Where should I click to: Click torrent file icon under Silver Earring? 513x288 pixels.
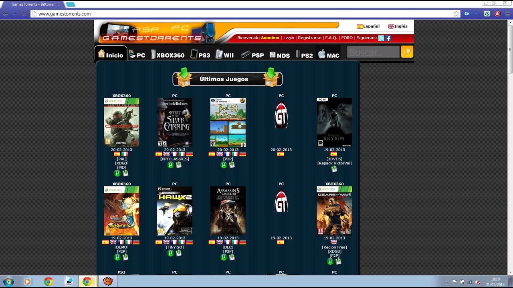(x=179, y=165)
